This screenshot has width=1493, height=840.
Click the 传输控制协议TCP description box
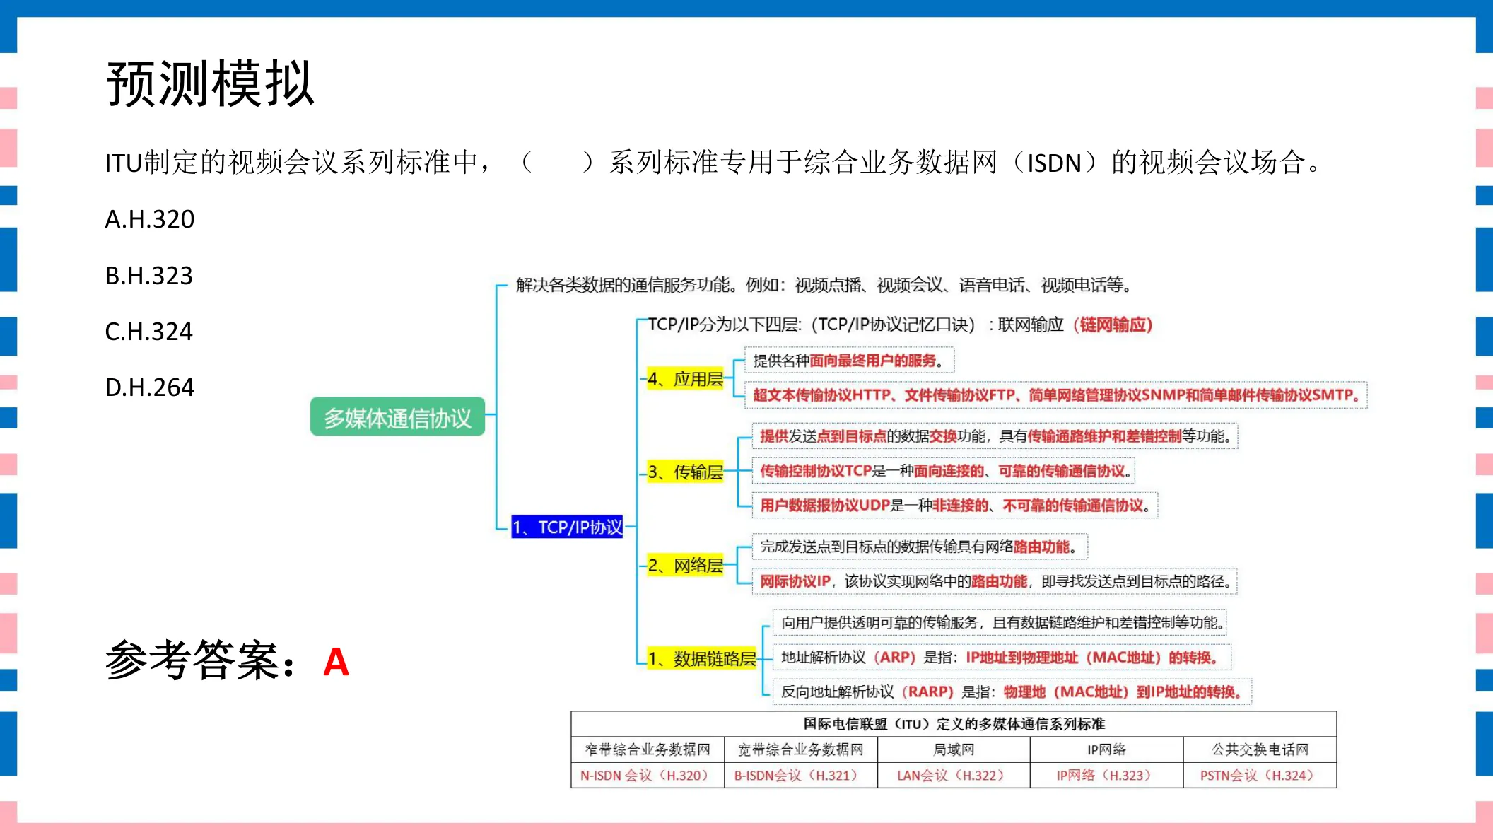[944, 471]
